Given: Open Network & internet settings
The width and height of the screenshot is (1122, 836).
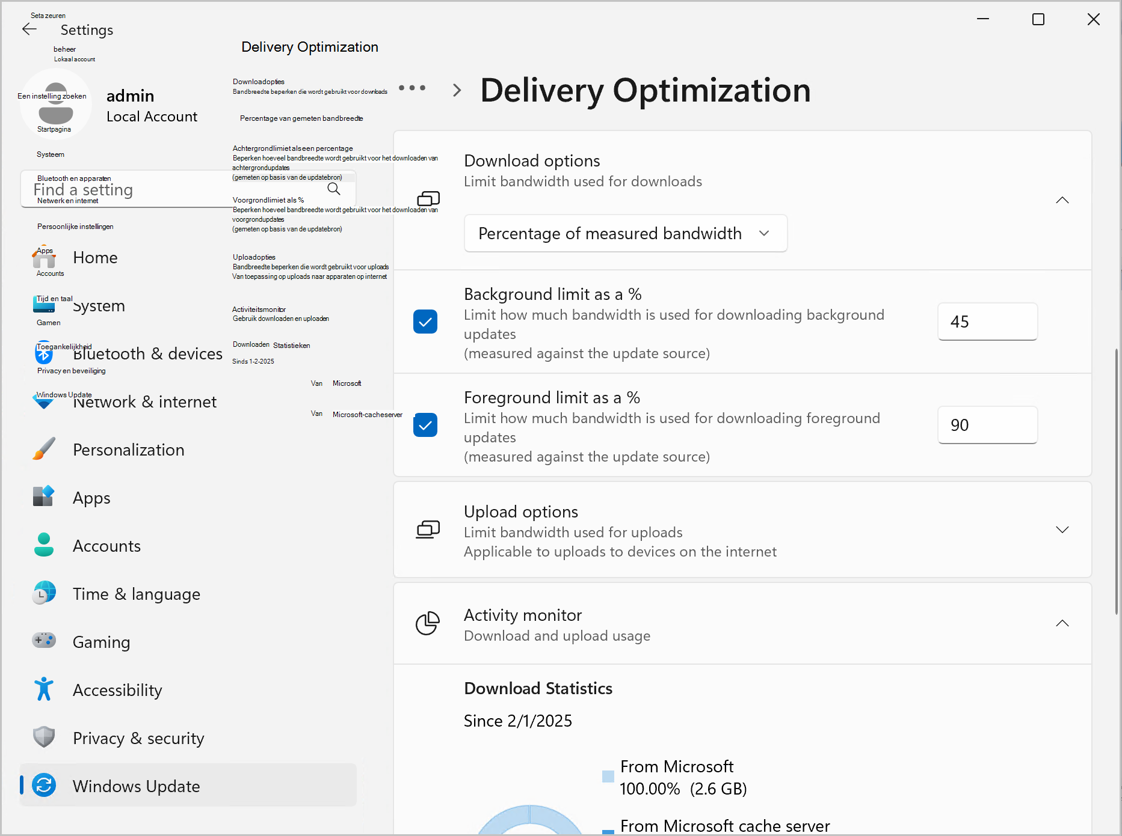Looking at the screenshot, I should click(188, 401).
